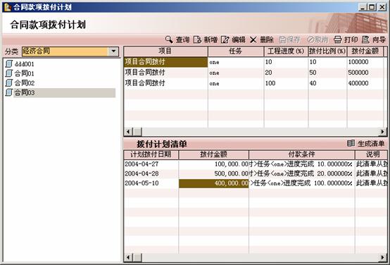Maximize the 合同款项拨付计划 window
Image resolution: width=390 pixels, height=265 pixels.
pyautogui.click(x=372, y=7)
